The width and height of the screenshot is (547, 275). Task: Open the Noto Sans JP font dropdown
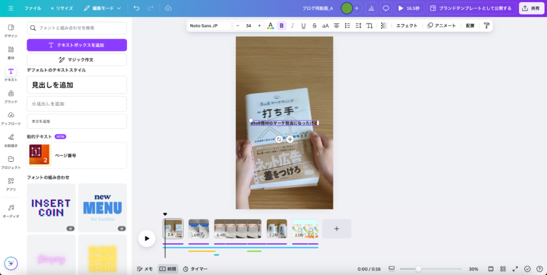point(209,26)
